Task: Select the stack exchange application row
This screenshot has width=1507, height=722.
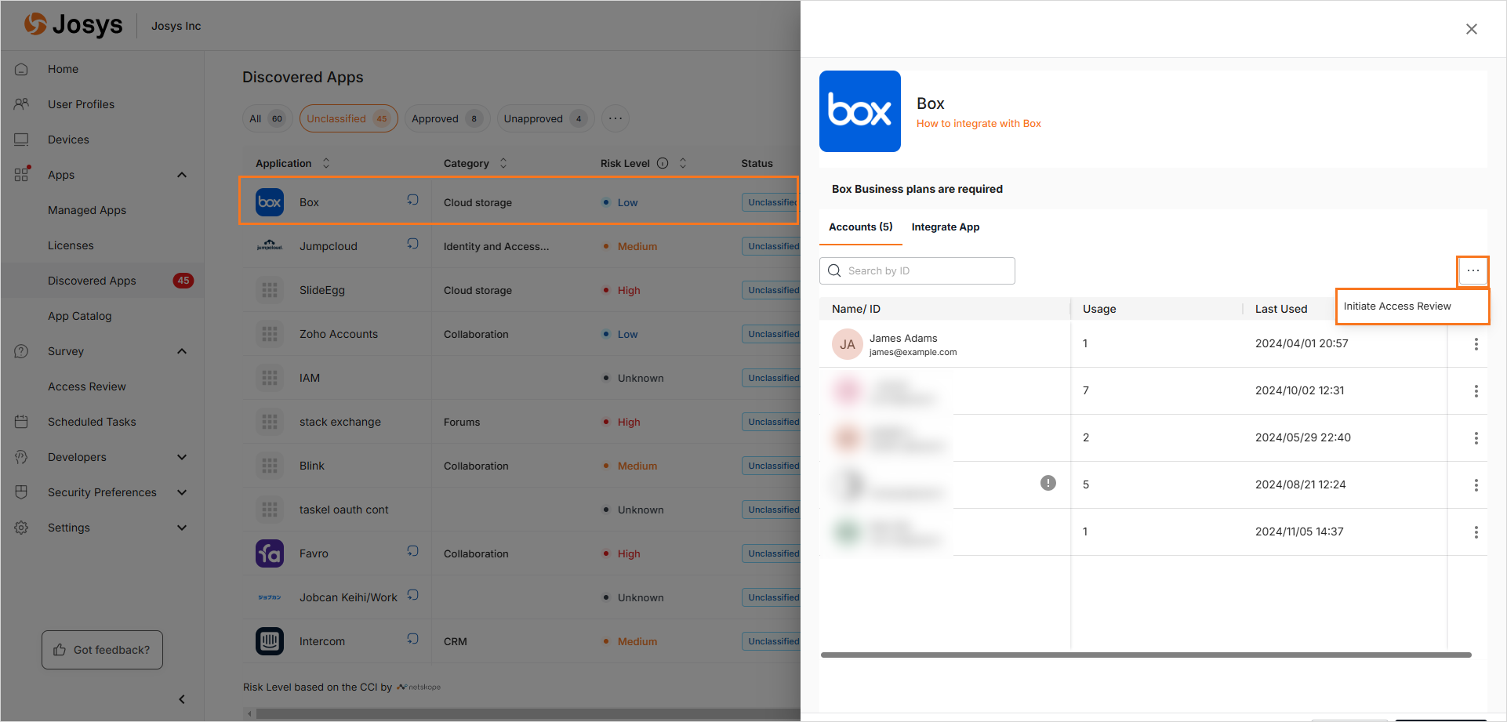Action: [521, 422]
